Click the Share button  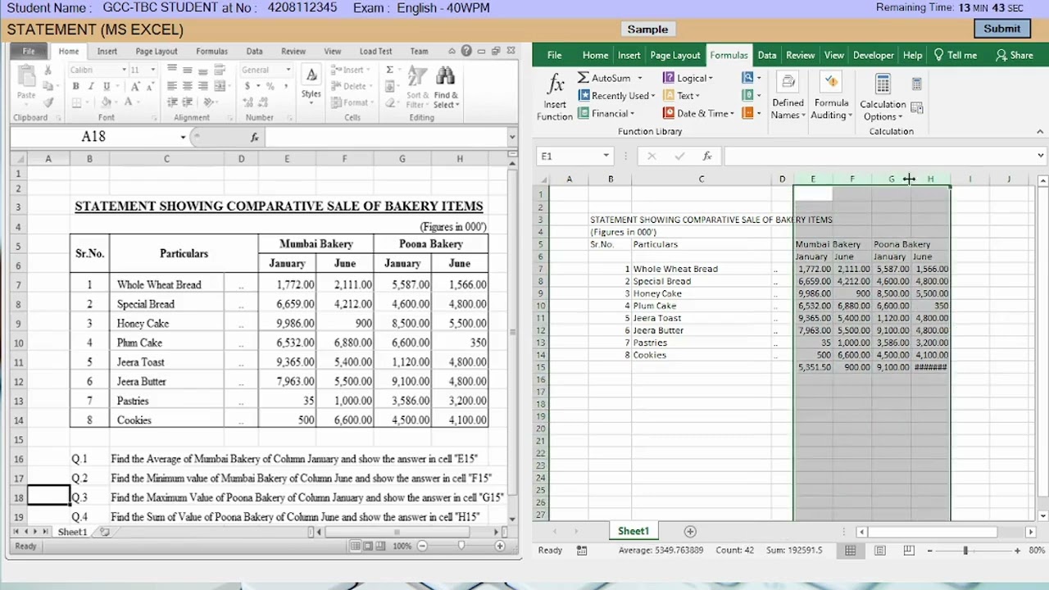pyautogui.click(x=1014, y=55)
